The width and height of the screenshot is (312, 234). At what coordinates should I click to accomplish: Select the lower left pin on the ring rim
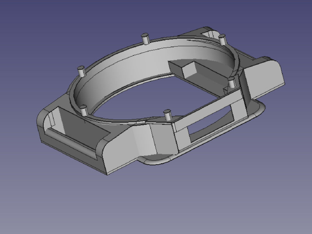pyautogui.click(x=83, y=110)
